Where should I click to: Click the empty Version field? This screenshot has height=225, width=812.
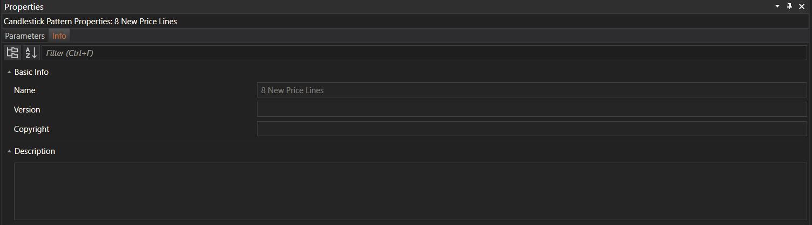tap(532, 110)
